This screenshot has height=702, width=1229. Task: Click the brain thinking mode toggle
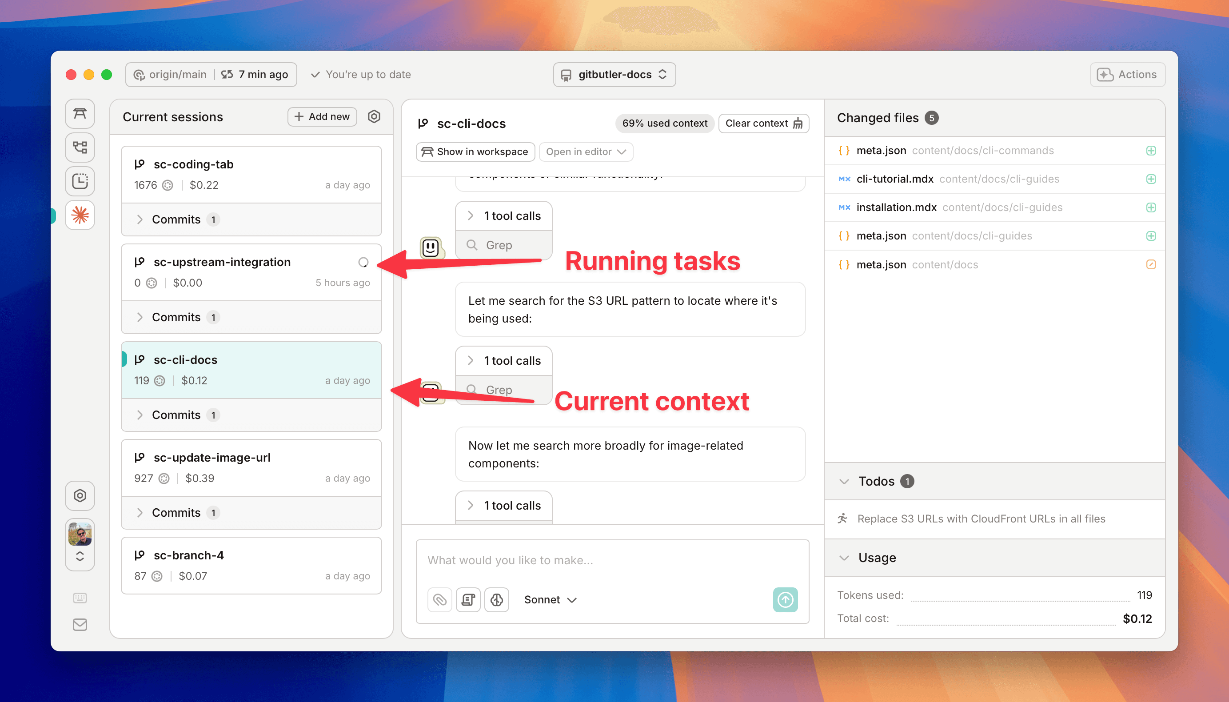[x=497, y=599]
